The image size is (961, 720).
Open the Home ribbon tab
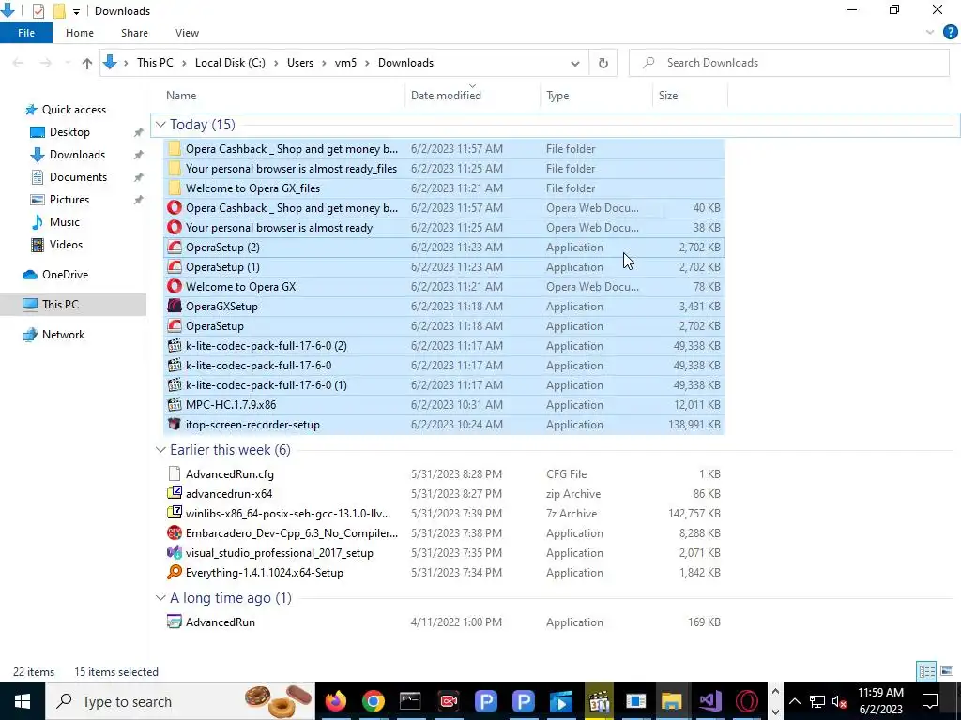coord(80,33)
